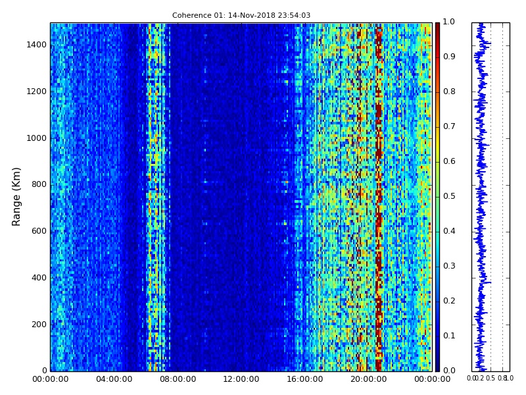The height and width of the screenshot is (395, 526).
Task: Click the colorbar 0.0 label
Action: coord(449,371)
